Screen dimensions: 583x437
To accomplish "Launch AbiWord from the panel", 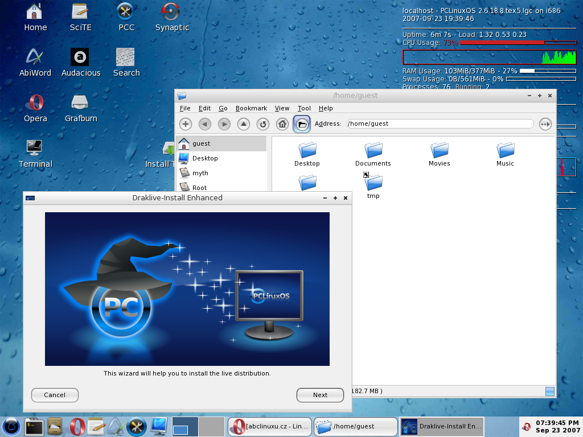I will coord(116,427).
